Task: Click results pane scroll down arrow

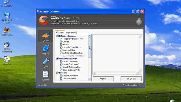Action: click(x=140, y=70)
